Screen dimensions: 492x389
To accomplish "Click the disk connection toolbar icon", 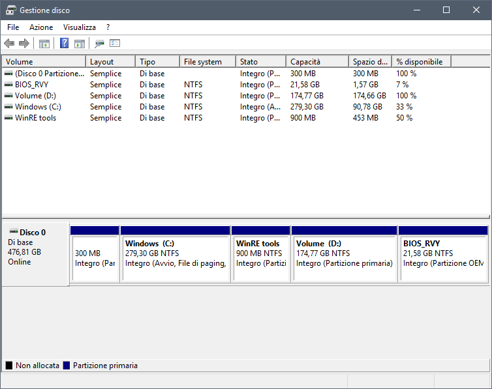I will [x=99, y=44].
